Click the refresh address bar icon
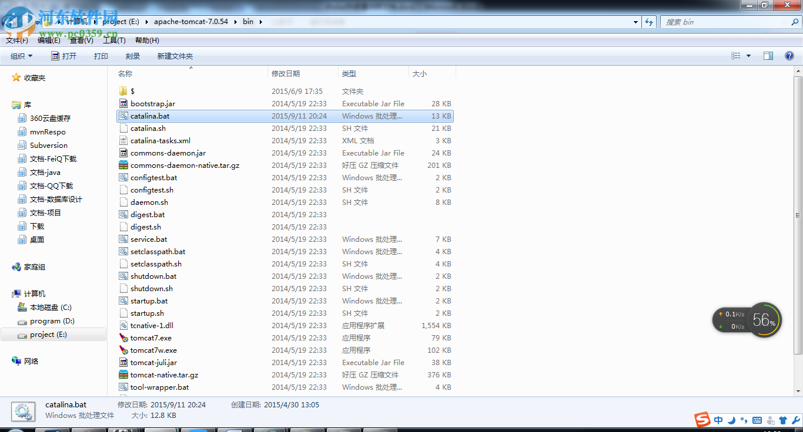 649,22
